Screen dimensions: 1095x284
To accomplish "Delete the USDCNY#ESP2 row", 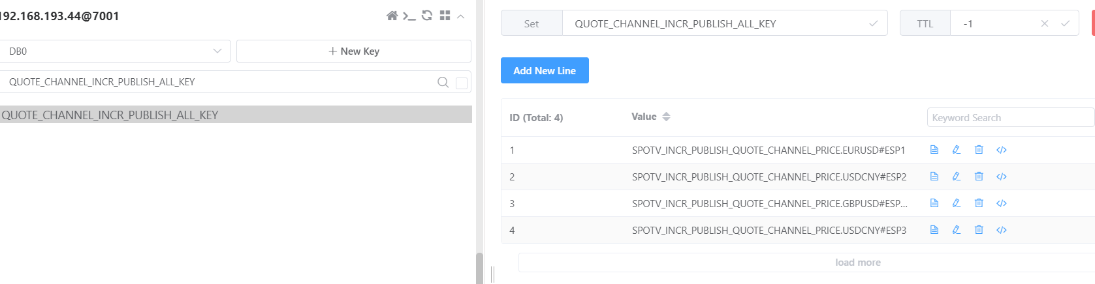I will (x=979, y=177).
